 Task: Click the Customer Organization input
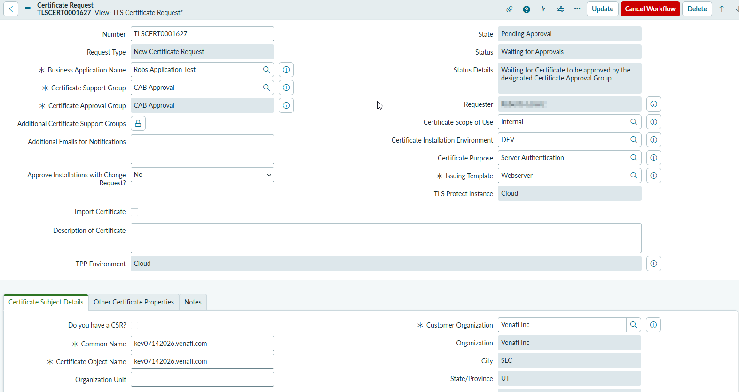coord(562,325)
